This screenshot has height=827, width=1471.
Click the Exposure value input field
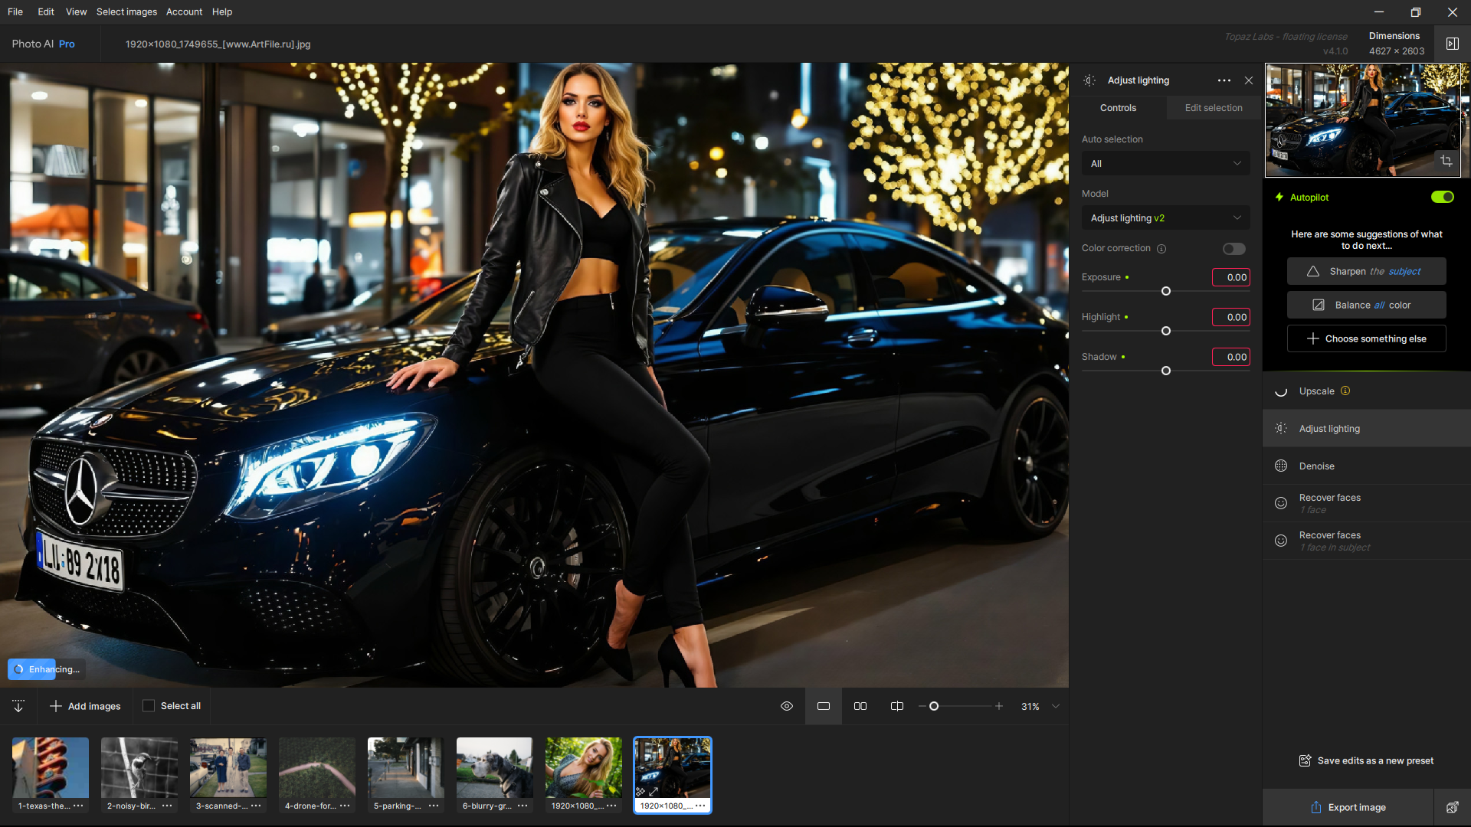[1231, 277]
